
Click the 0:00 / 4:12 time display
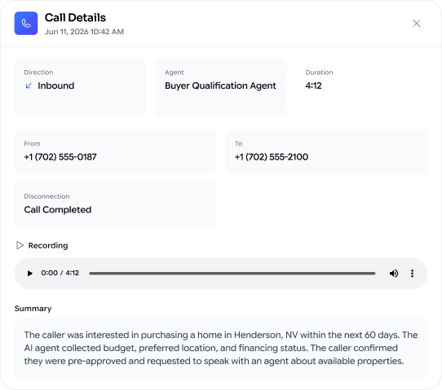60,273
